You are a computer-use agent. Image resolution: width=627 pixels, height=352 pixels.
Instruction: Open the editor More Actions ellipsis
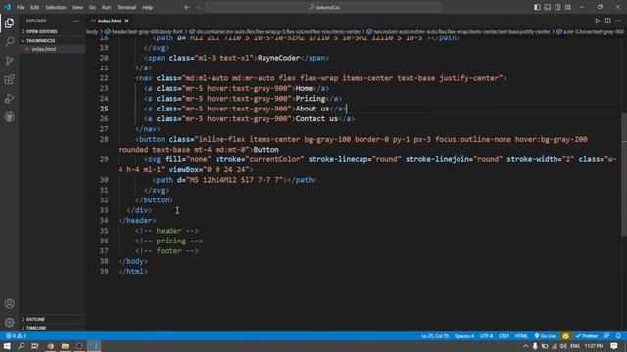pyautogui.click(x=618, y=21)
